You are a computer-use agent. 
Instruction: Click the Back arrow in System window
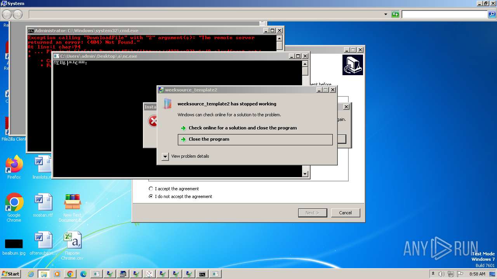(7, 15)
